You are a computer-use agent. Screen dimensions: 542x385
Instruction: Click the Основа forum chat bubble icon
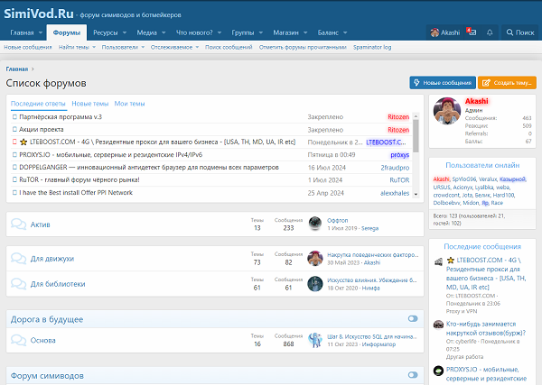(x=17, y=340)
